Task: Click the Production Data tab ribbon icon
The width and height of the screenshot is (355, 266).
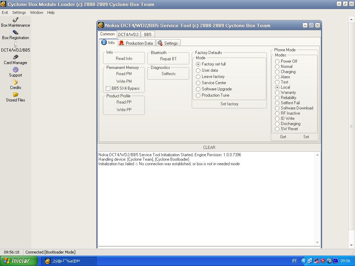Action: [x=122, y=43]
